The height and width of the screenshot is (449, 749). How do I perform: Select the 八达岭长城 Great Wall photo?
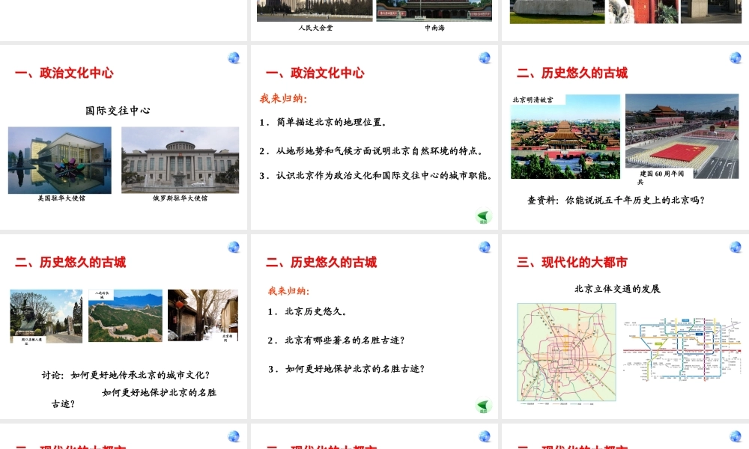125,315
